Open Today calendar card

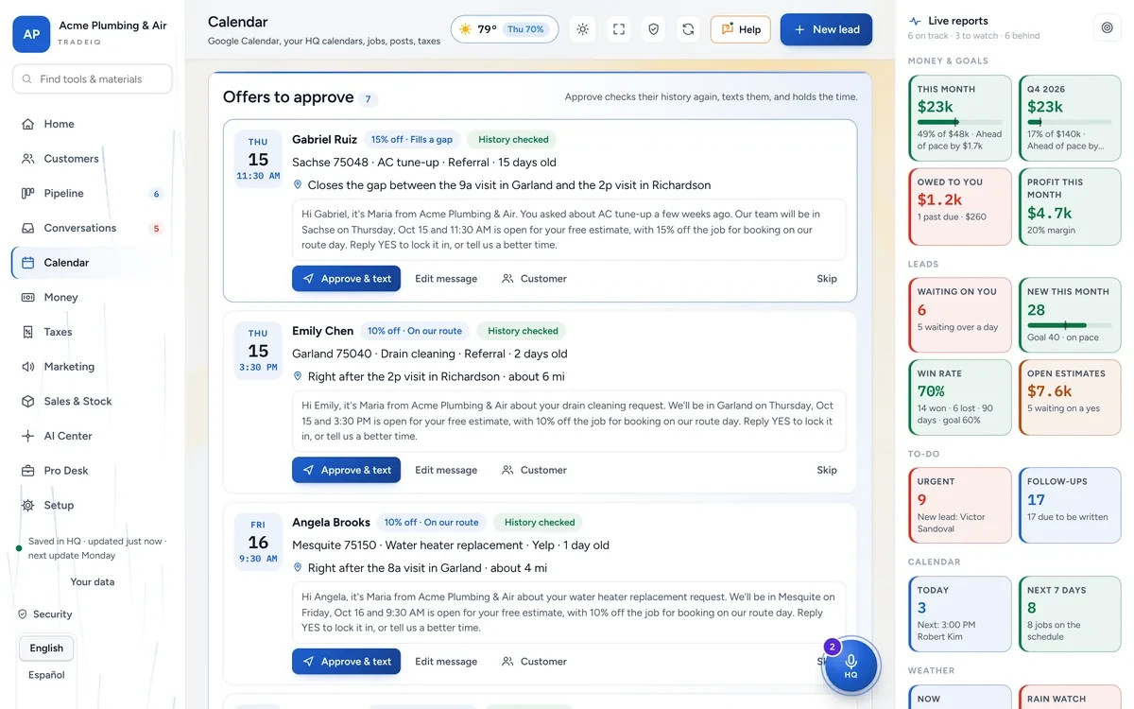tap(959, 614)
